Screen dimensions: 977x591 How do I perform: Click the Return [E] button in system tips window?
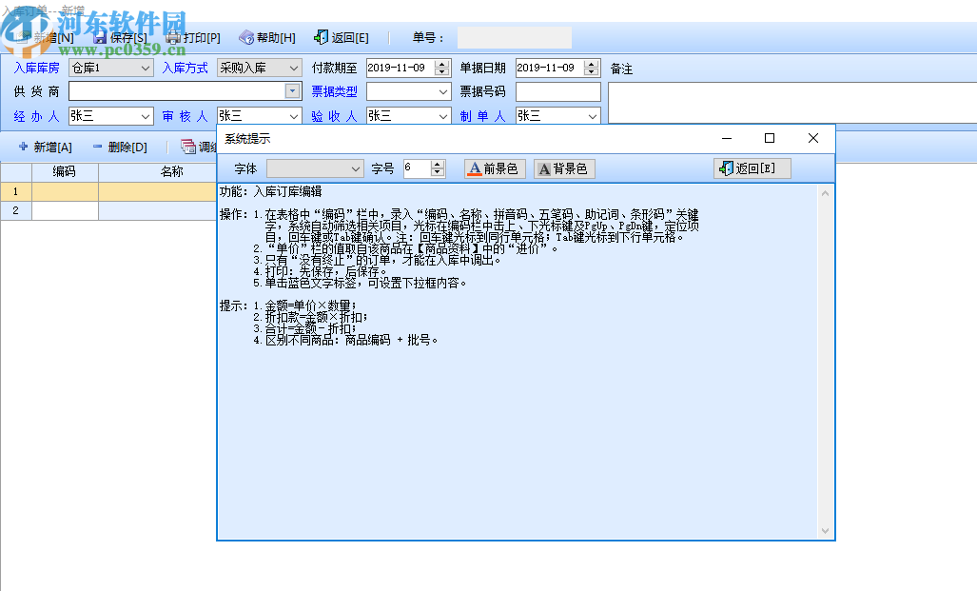752,168
